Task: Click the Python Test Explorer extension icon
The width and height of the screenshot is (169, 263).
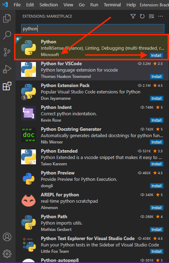Action: [29, 244]
